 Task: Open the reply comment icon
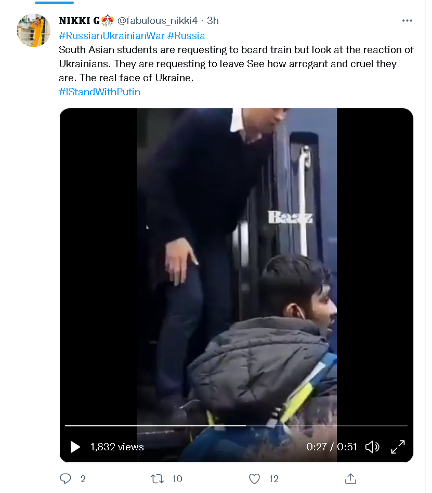66,478
